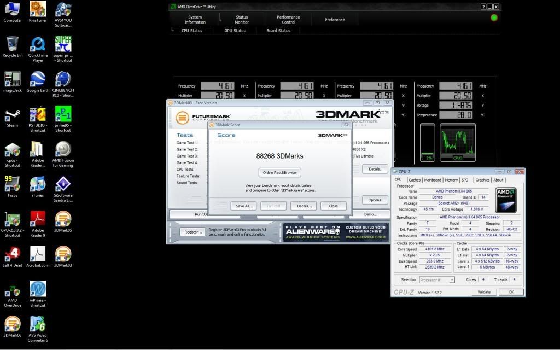Select the super_pi shortcut icon

63,50
